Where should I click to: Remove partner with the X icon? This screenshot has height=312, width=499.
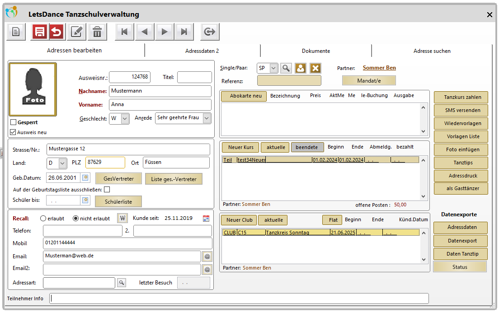coord(315,68)
